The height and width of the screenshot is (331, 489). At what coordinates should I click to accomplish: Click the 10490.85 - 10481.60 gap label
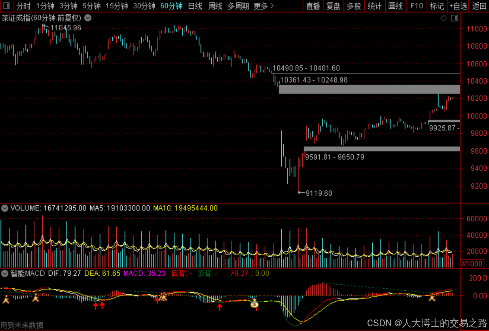[306, 68]
